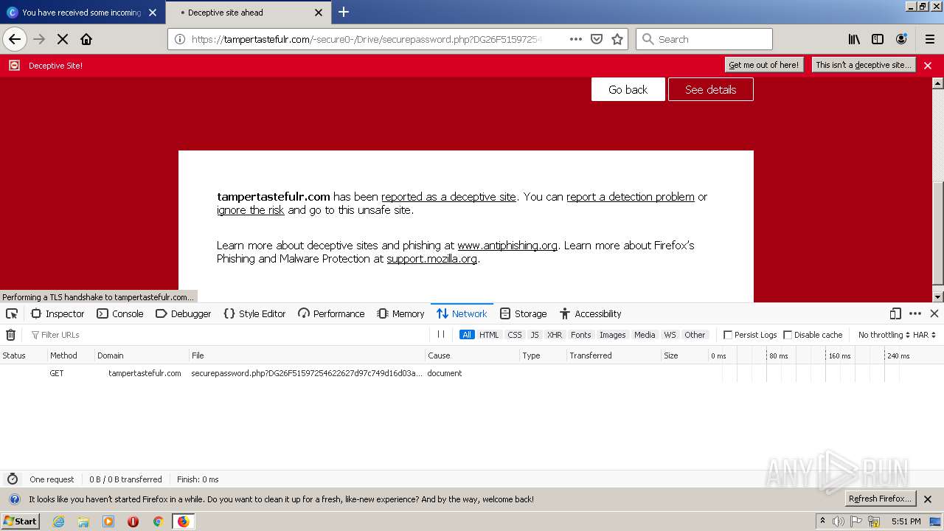Screen dimensions: 944x531
Task: Close the developer tools panel
Action: [934, 313]
